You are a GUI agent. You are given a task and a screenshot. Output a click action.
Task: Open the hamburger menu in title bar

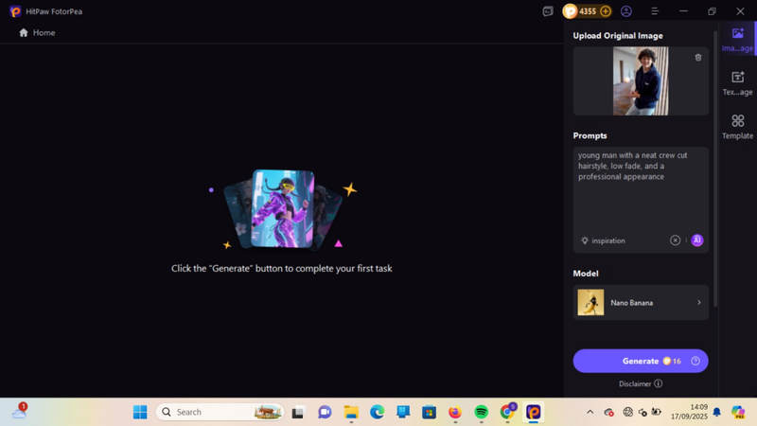(655, 11)
